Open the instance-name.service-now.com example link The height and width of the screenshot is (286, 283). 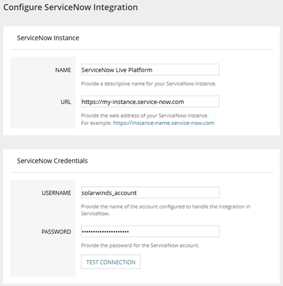tap(164, 123)
